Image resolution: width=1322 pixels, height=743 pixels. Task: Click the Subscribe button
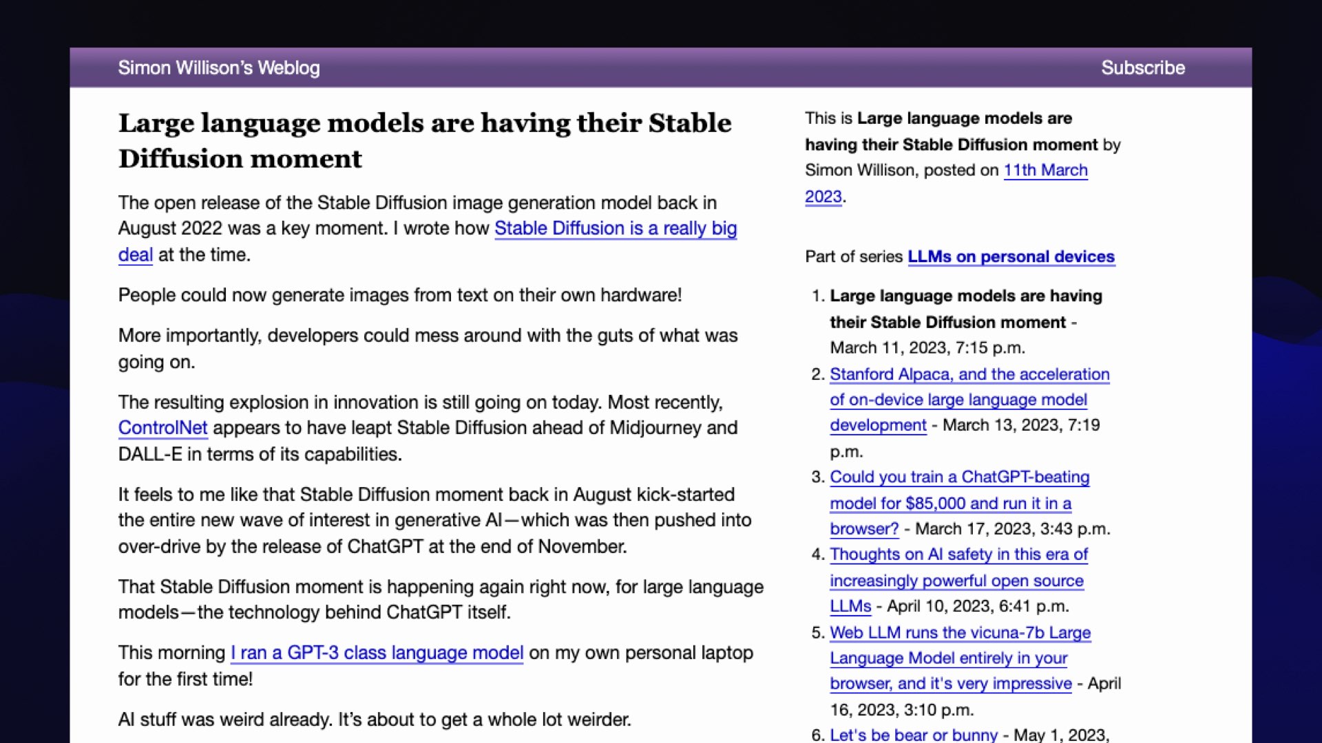(x=1143, y=67)
